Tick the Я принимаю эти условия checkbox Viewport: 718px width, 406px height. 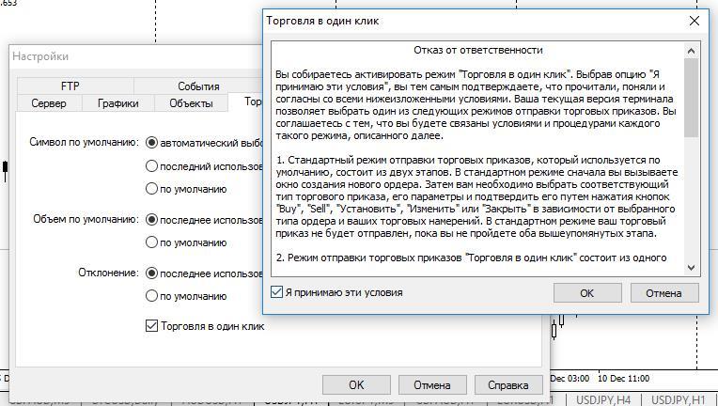click(276, 292)
